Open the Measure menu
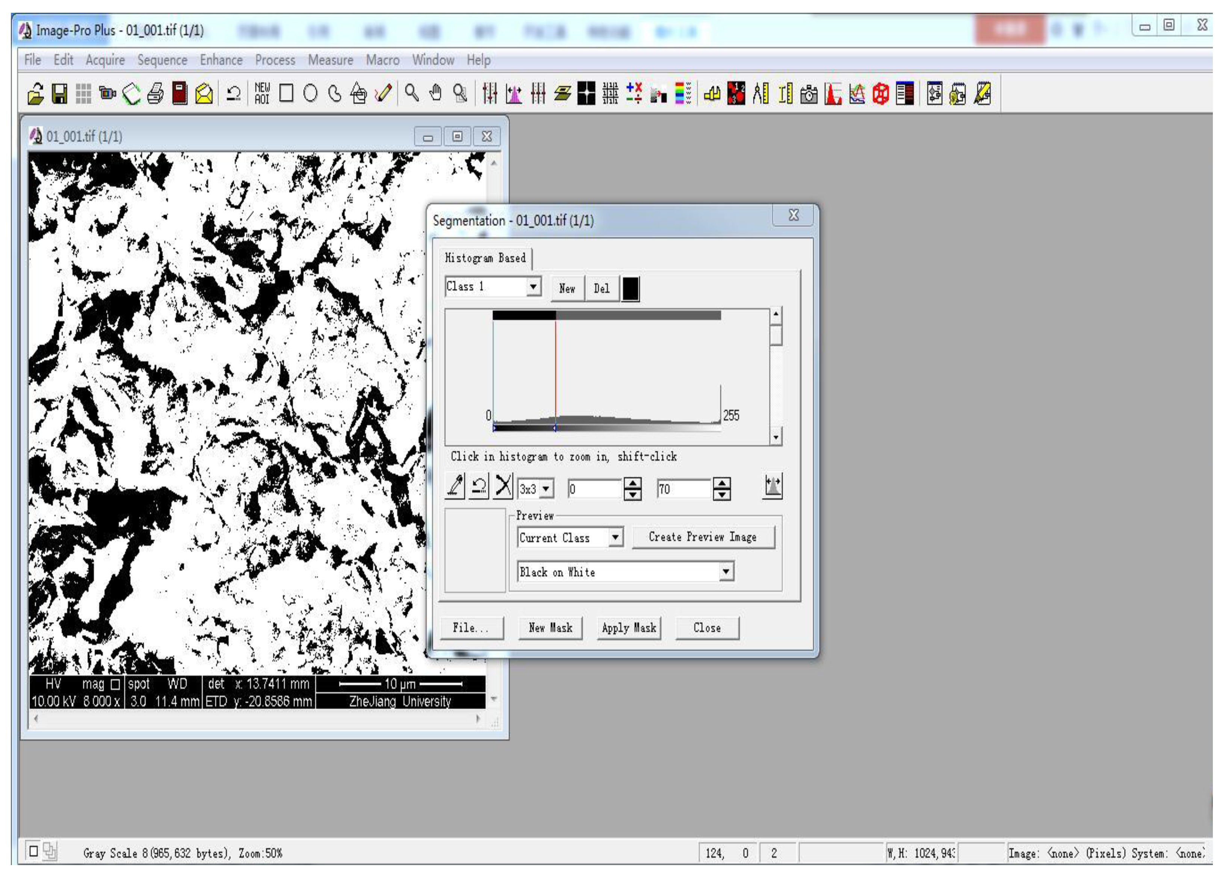 331,60
